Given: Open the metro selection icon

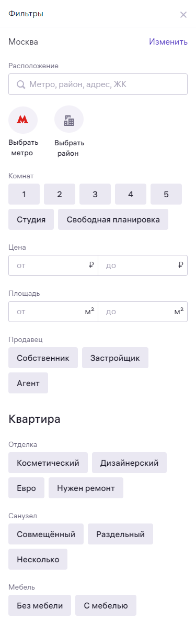Looking at the screenshot, I should point(23,120).
